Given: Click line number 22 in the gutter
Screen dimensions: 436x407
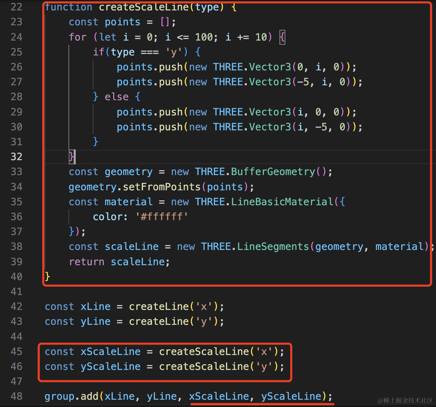Looking at the screenshot, I should click(x=16, y=7).
